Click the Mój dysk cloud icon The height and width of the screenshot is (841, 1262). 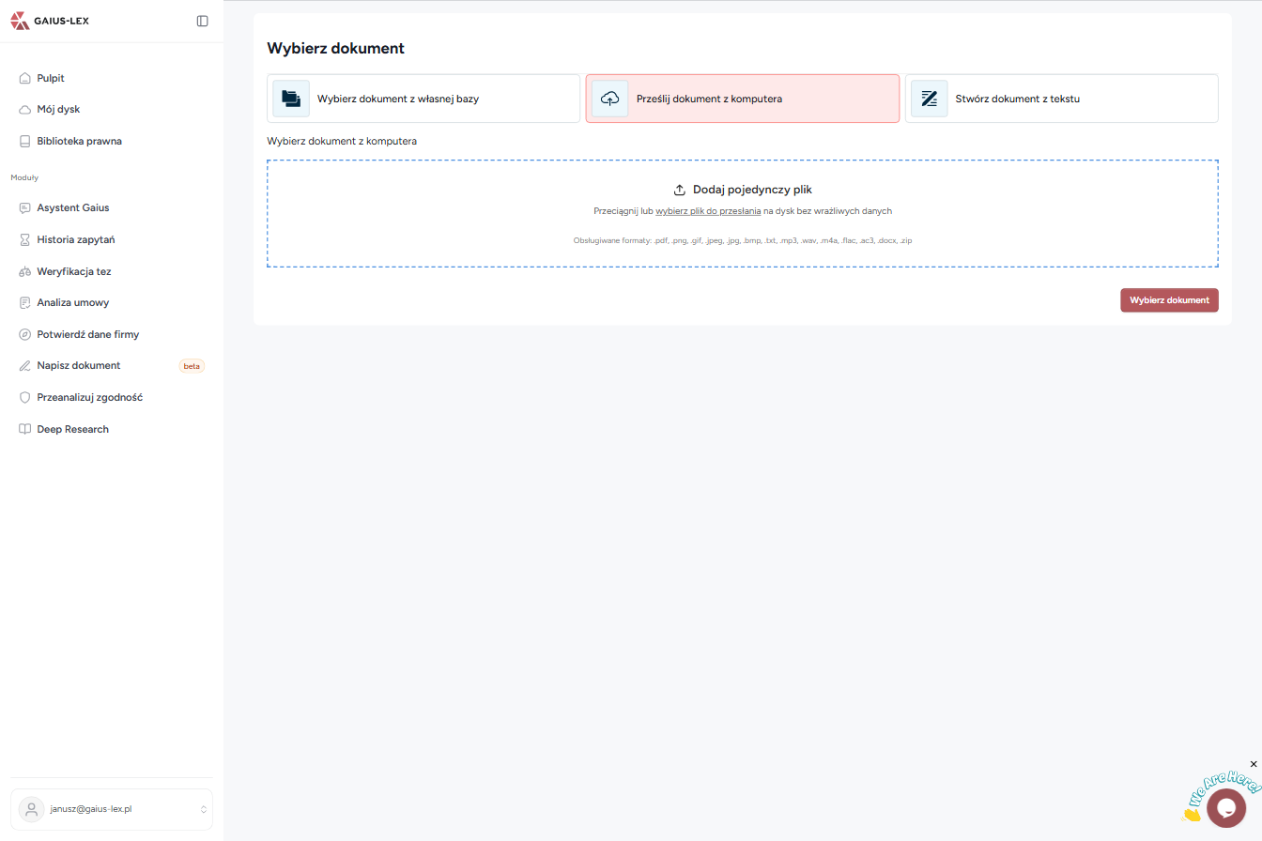pyautogui.click(x=25, y=110)
